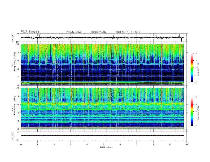The image size is (210, 162).
Task: Click inside the ch.2 spectrogram panel
Action: coord(102,109)
